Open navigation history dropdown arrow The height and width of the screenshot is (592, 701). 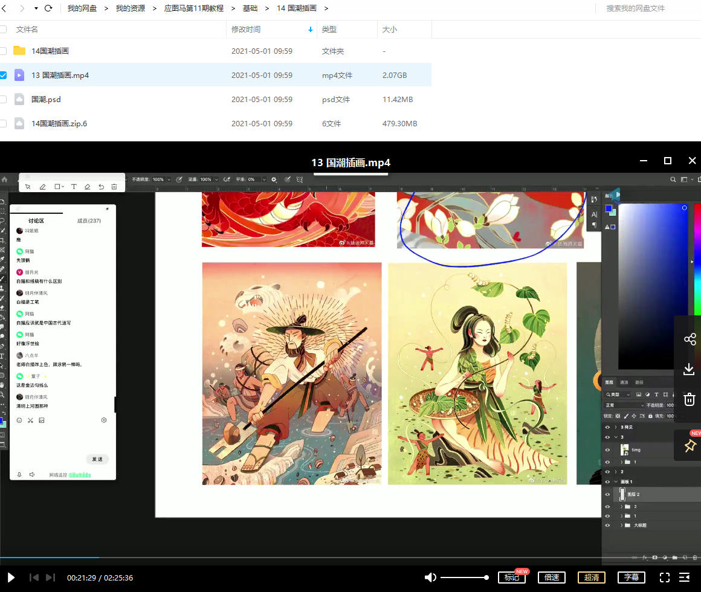[36, 8]
